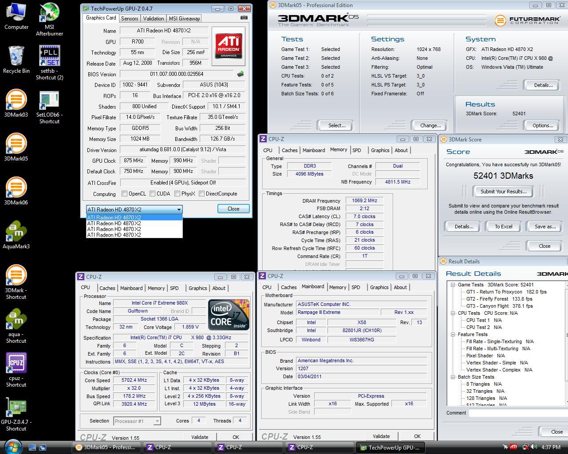The image size is (568, 454).
Task: Click Change... button under Settings
Action: tap(430, 125)
